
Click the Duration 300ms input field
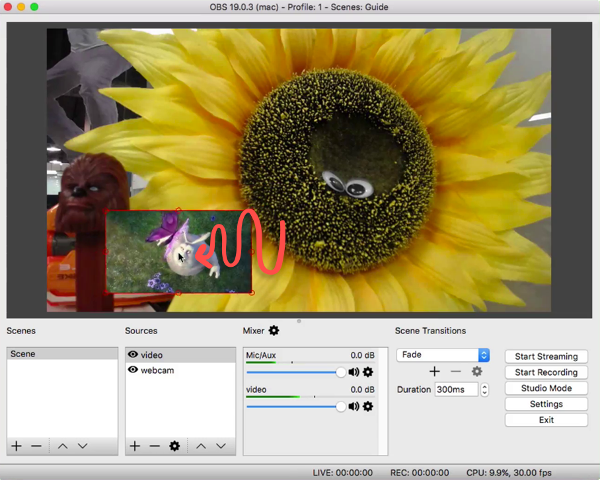point(456,390)
